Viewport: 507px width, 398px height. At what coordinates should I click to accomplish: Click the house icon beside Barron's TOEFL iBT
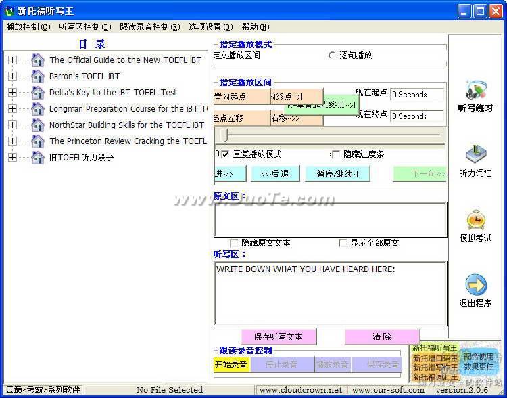[38, 76]
